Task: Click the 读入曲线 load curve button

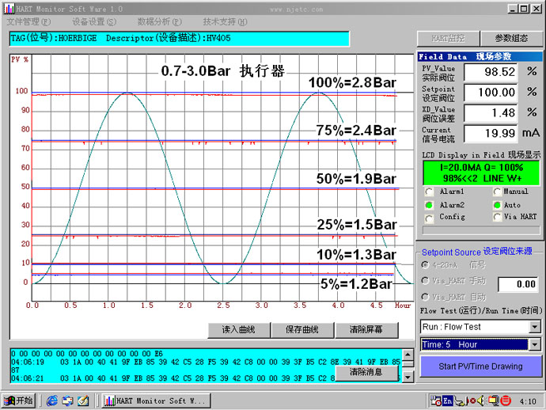Action: pos(239,330)
